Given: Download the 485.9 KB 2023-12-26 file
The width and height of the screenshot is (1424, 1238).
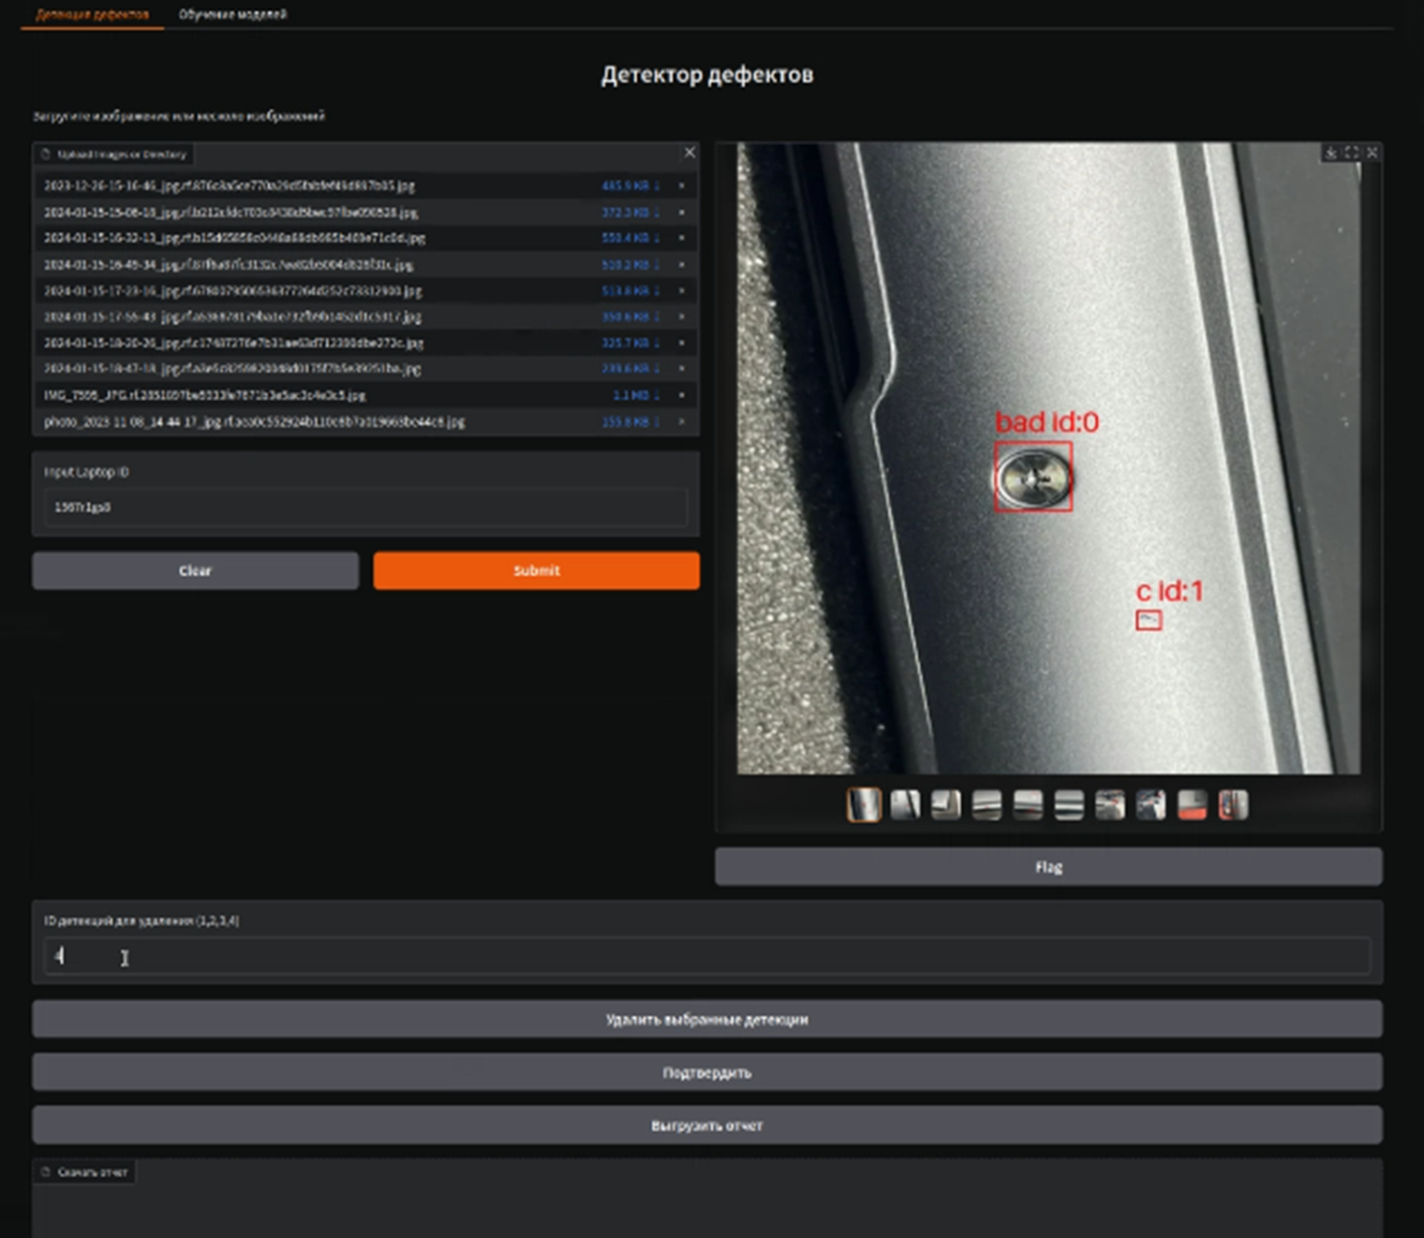Looking at the screenshot, I should 630,185.
